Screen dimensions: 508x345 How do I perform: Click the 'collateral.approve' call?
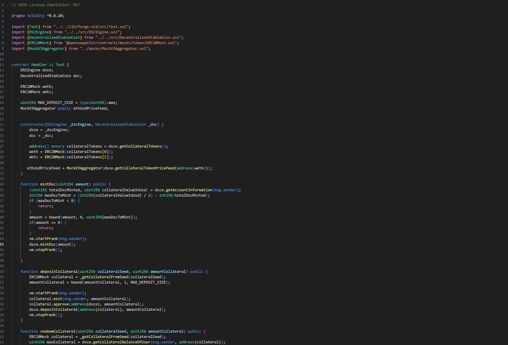[x=49, y=304]
